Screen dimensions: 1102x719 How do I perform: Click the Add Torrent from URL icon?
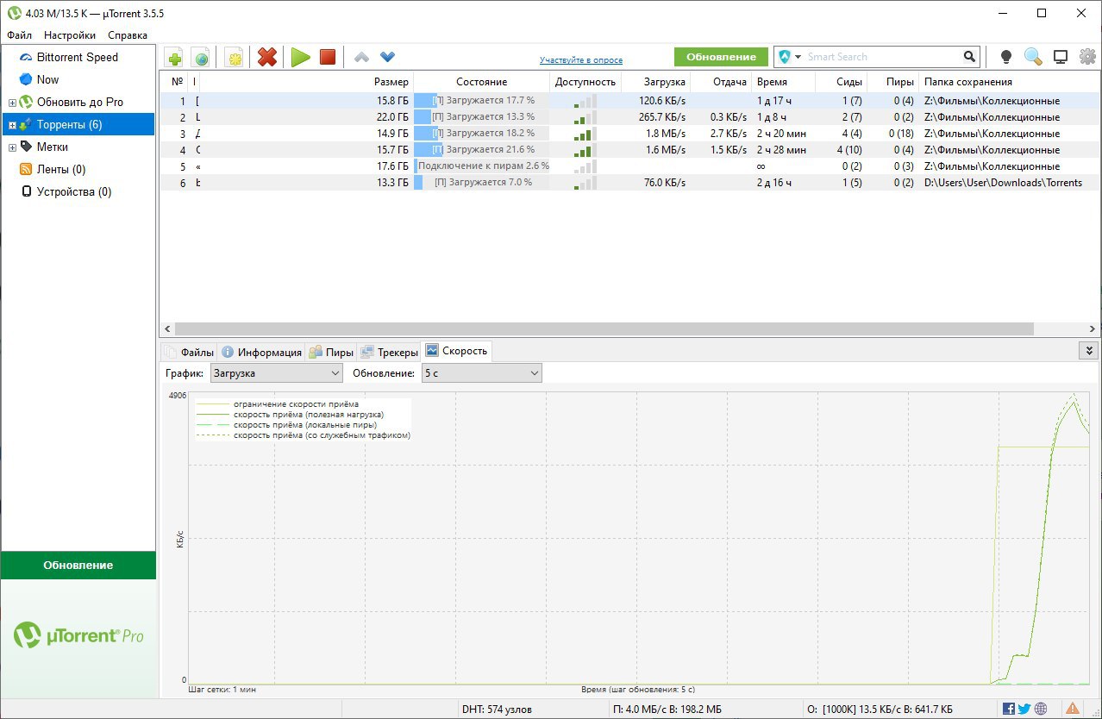tap(201, 58)
